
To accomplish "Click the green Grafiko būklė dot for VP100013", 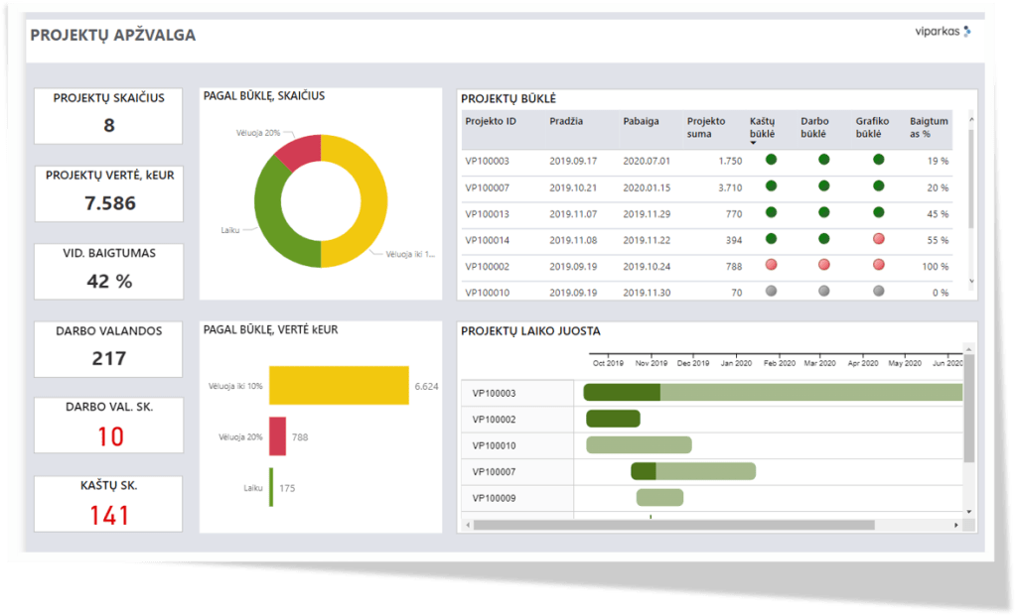I will click(x=878, y=212).
